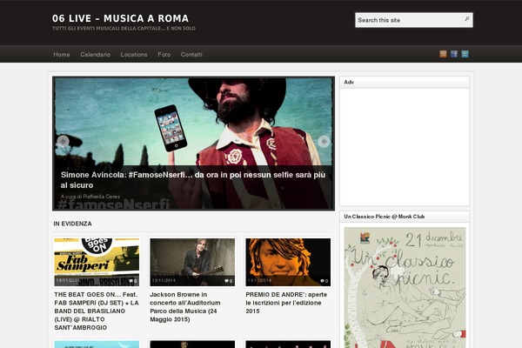Click the Jackson Browne guitar thumbnail
522x348 pixels.
point(192,262)
